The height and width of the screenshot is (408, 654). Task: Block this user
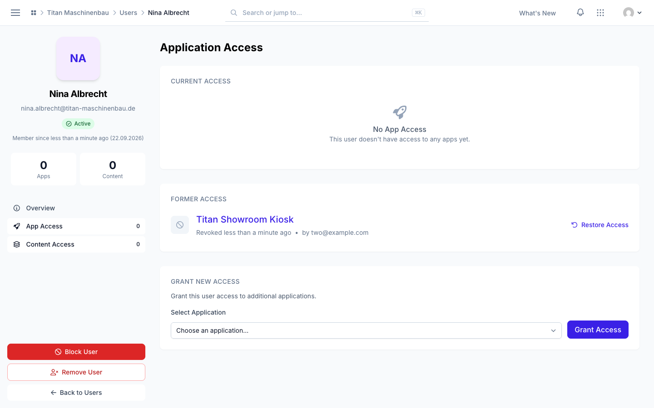[76, 352]
